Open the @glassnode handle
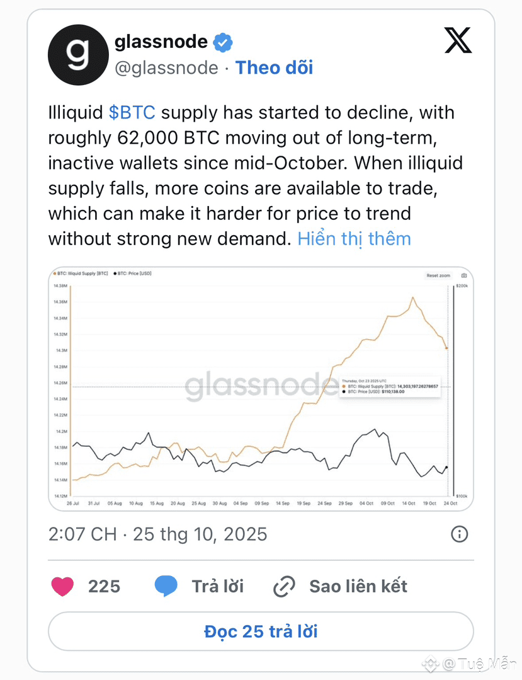The image size is (522, 680). [x=166, y=68]
